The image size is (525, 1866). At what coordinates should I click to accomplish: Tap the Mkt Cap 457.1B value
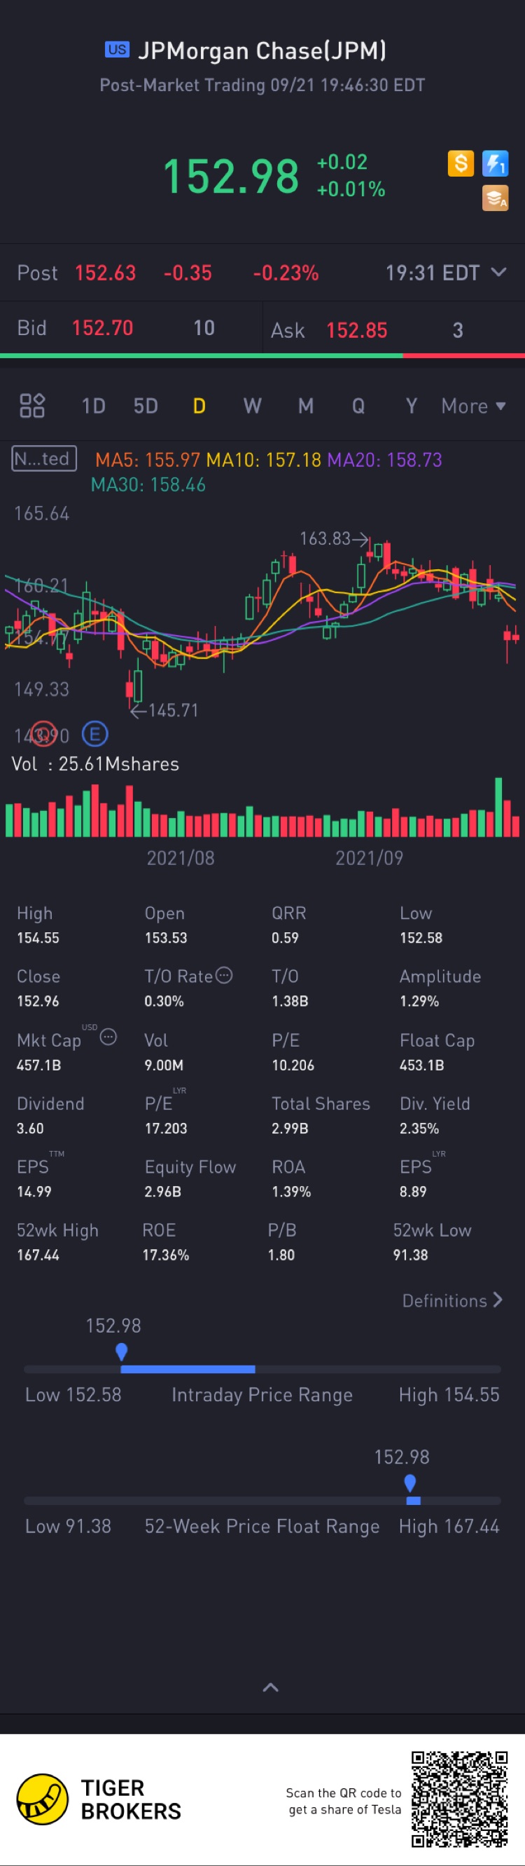(x=39, y=1065)
